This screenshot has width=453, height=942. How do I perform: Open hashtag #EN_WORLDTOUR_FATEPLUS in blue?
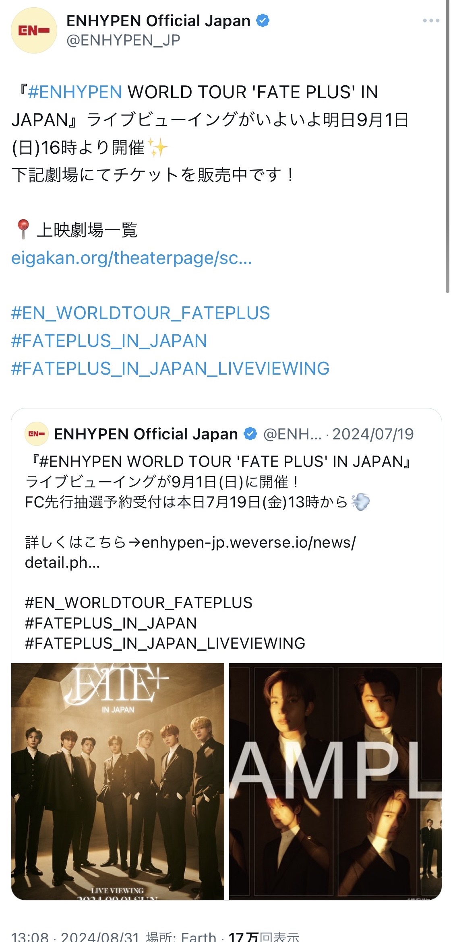(141, 313)
